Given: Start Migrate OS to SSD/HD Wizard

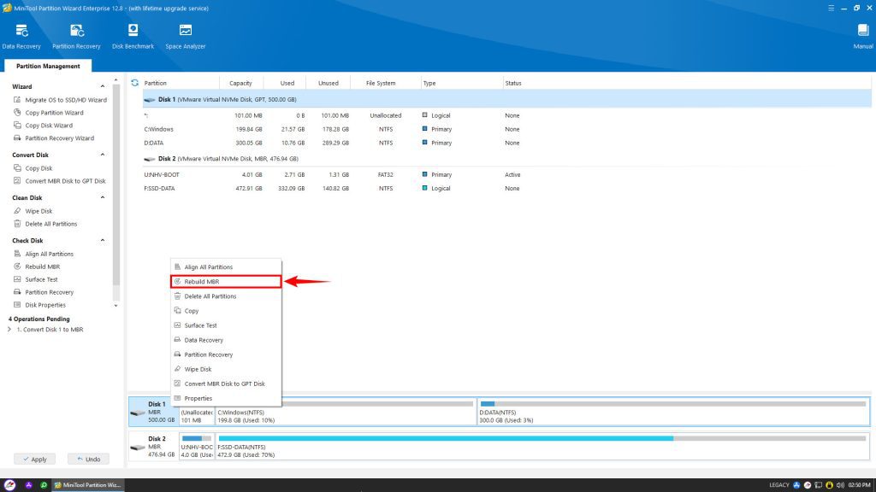Looking at the screenshot, I should (x=60, y=100).
